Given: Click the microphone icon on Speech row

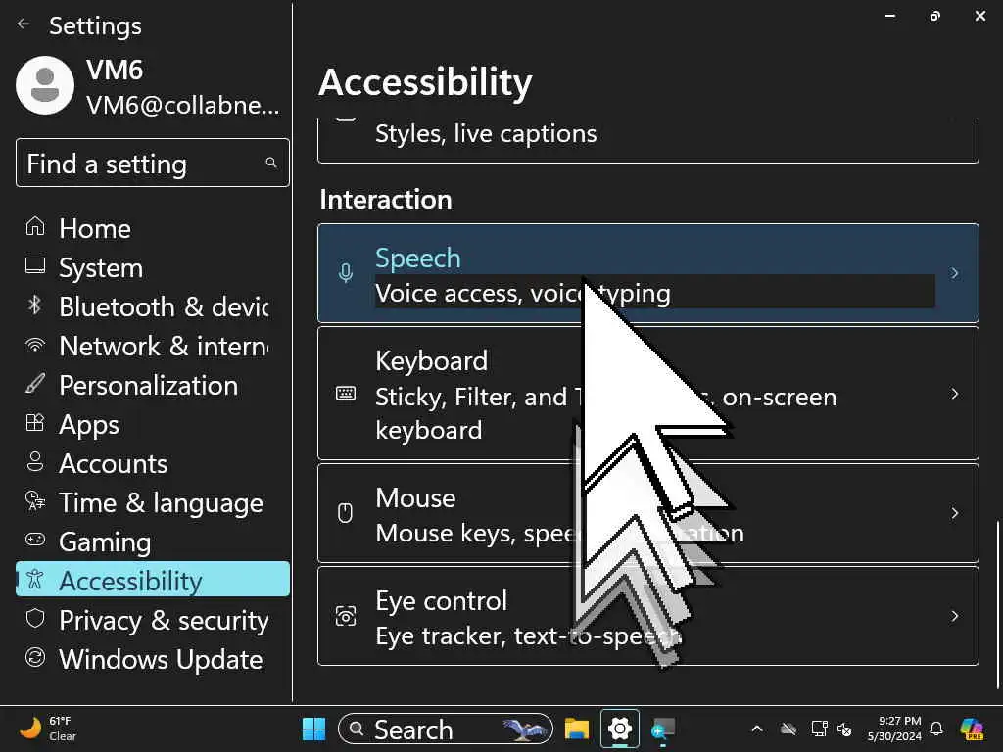Looking at the screenshot, I should (x=346, y=273).
